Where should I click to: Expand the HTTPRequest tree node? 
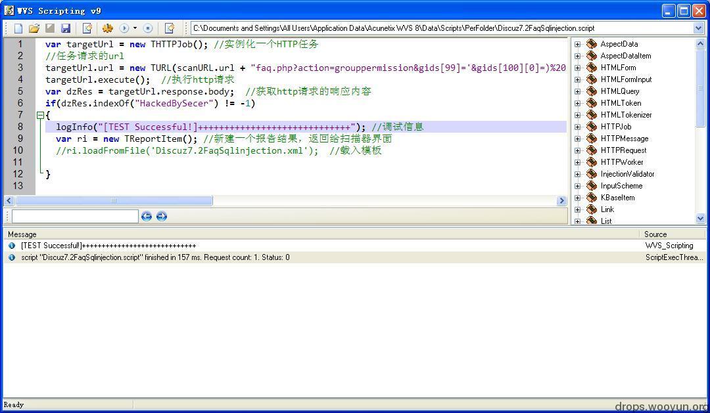coord(577,150)
